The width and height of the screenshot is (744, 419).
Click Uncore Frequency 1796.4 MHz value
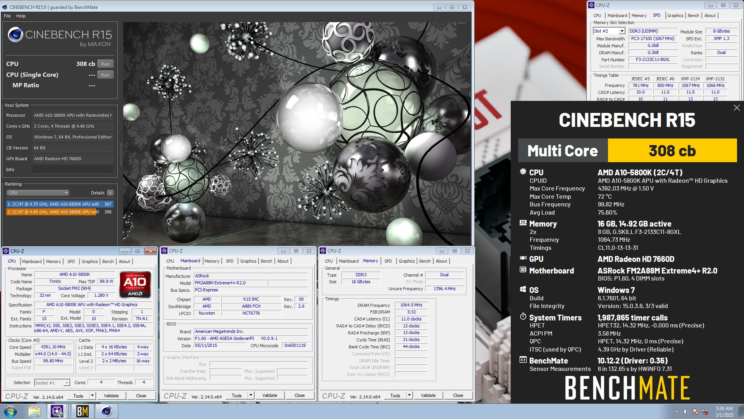pyautogui.click(x=444, y=289)
